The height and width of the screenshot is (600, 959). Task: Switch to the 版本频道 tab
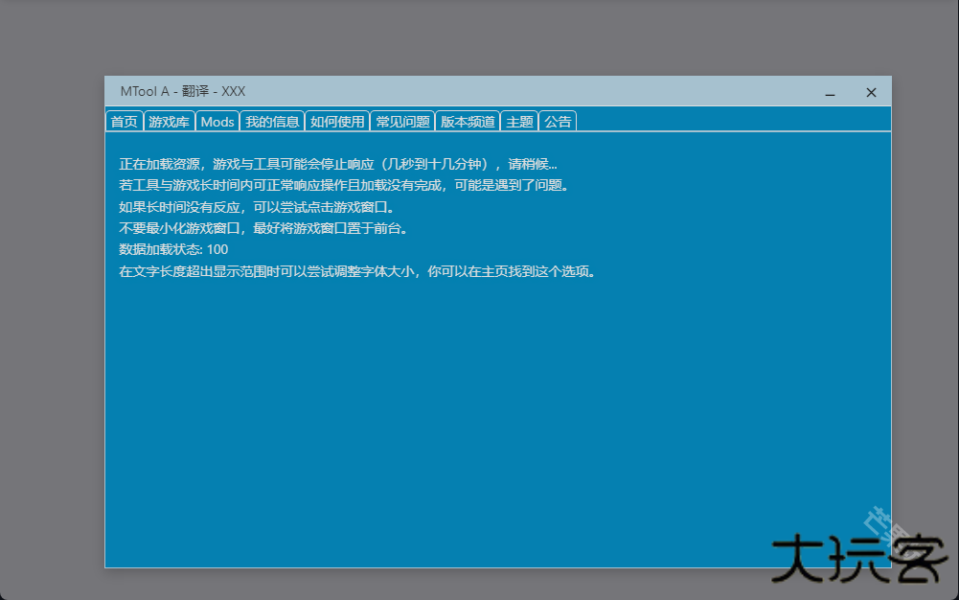(x=468, y=122)
